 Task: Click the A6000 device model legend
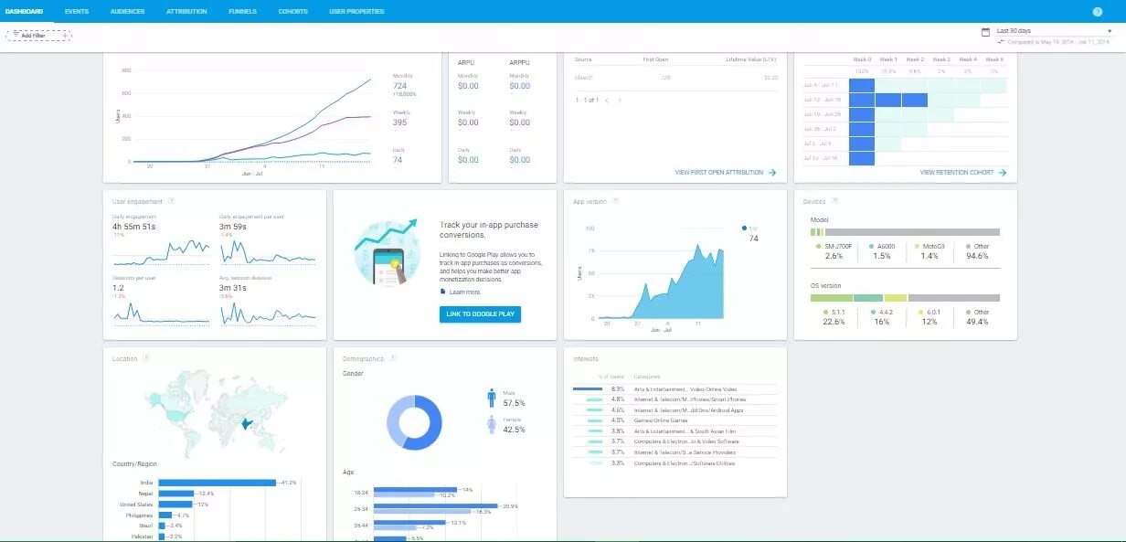pos(881,246)
